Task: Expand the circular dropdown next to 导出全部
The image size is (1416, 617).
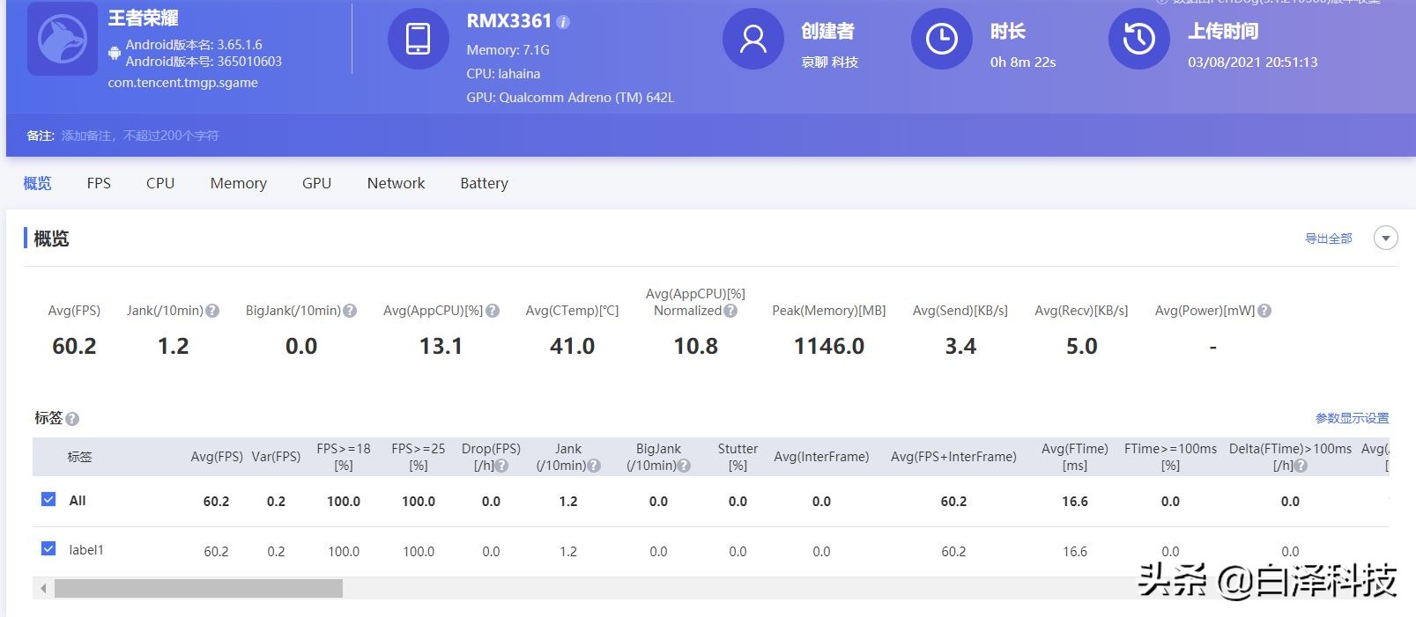Action: click(1386, 239)
